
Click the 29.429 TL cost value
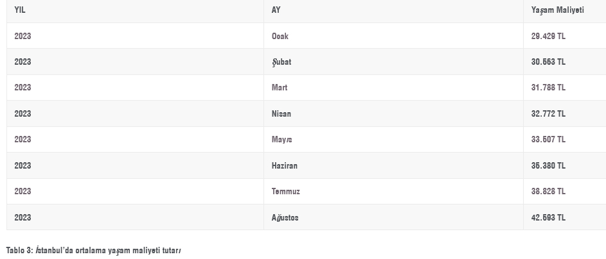[548, 37]
